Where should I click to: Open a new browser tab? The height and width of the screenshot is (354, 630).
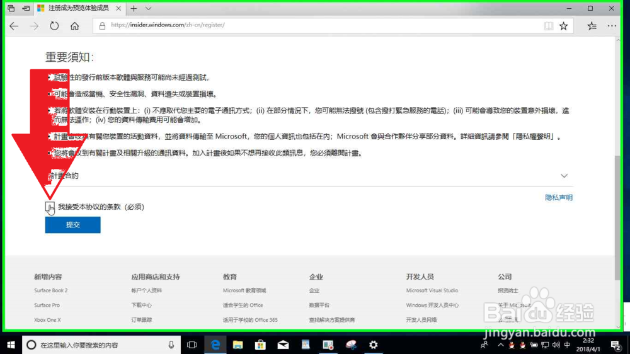(x=134, y=8)
